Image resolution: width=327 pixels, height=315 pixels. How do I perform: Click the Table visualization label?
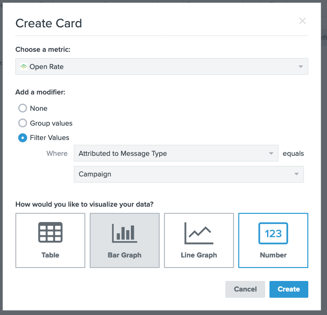[x=50, y=255]
